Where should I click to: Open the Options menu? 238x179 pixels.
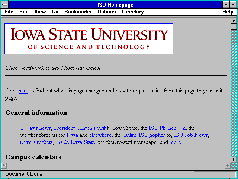tap(107, 12)
